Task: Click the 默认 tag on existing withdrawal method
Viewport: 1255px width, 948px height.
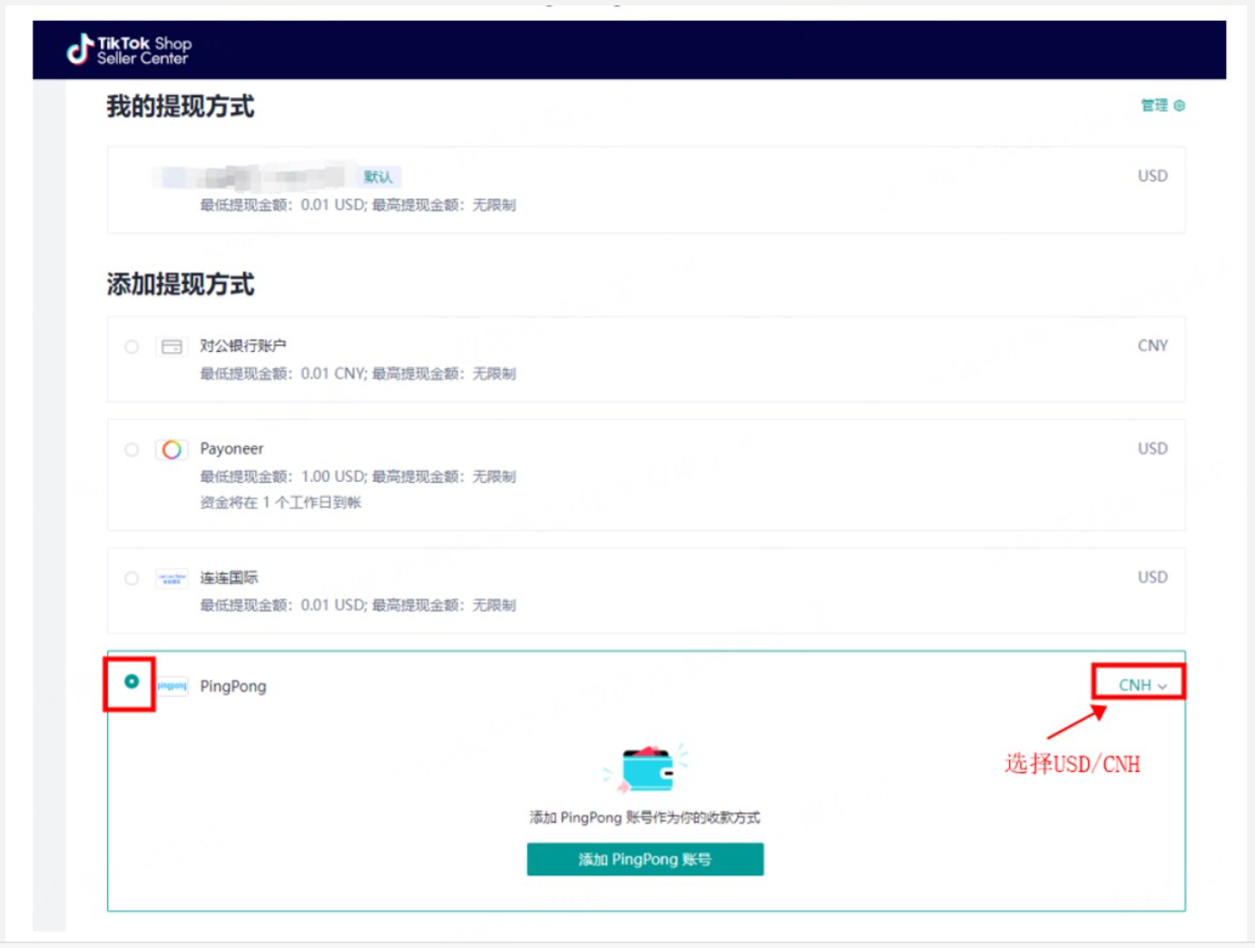Action: pyautogui.click(x=377, y=176)
